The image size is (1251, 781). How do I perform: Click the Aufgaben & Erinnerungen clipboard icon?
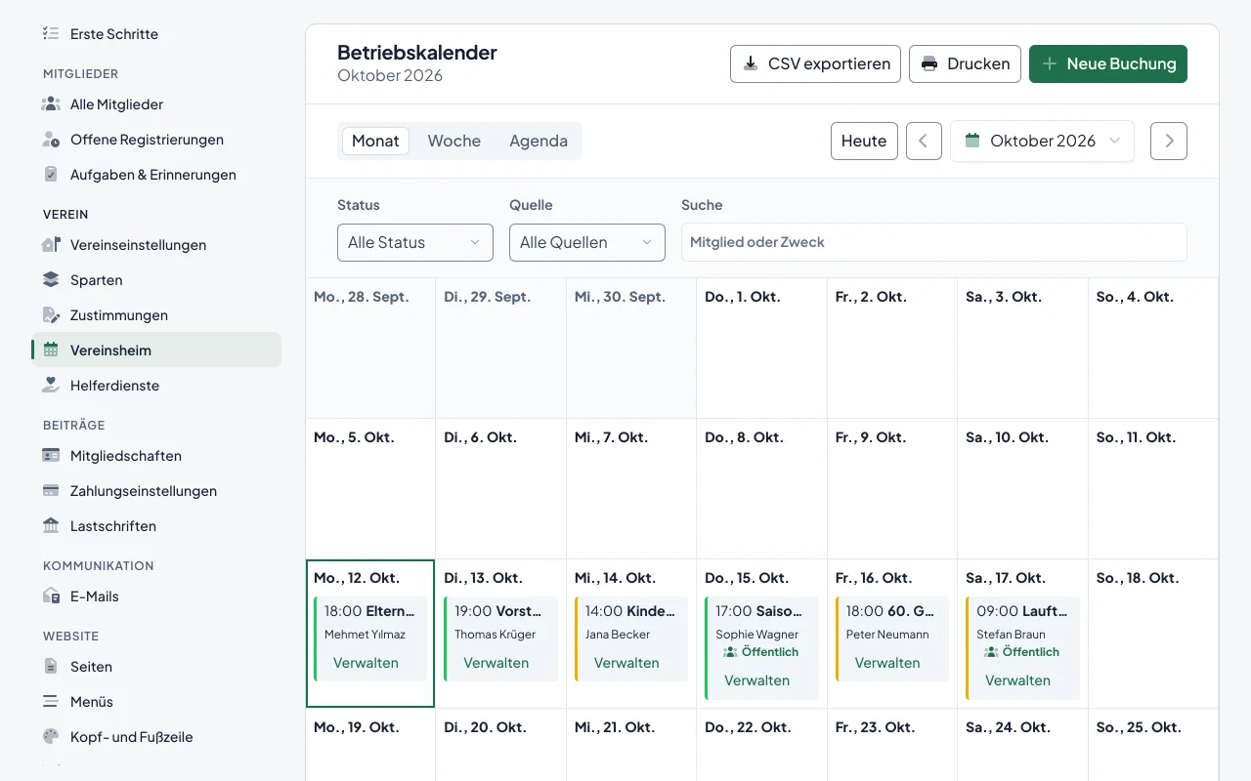(x=51, y=175)
